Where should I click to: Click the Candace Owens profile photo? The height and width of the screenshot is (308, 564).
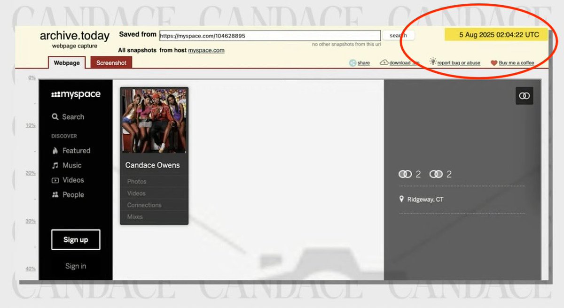click(154, 120)
